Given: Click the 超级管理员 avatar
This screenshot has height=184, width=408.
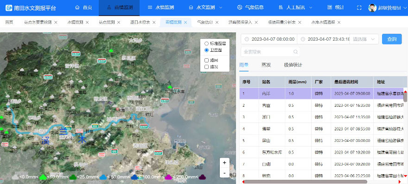Looking at the screenshot, I should pos(372,8).
